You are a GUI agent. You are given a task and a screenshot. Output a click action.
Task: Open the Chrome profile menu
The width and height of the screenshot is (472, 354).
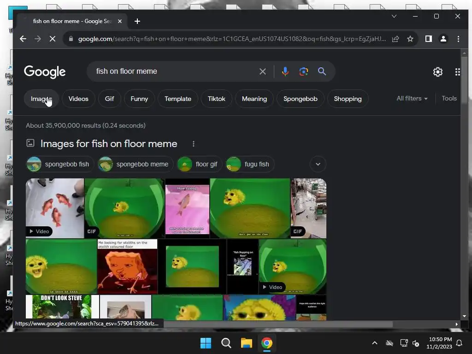[443, 39]
